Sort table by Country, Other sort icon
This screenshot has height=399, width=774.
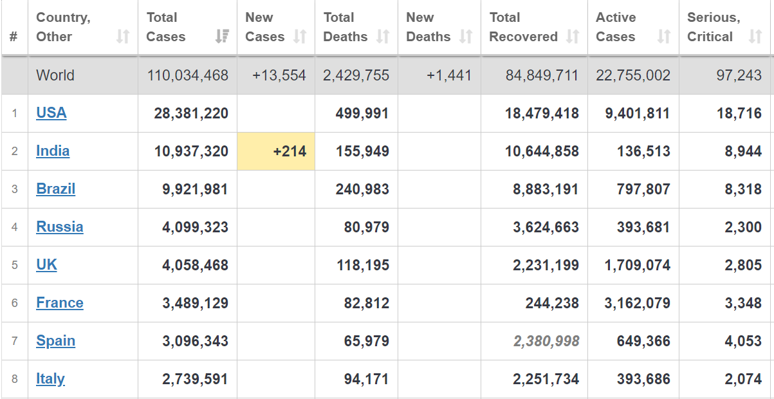(123, 37)
